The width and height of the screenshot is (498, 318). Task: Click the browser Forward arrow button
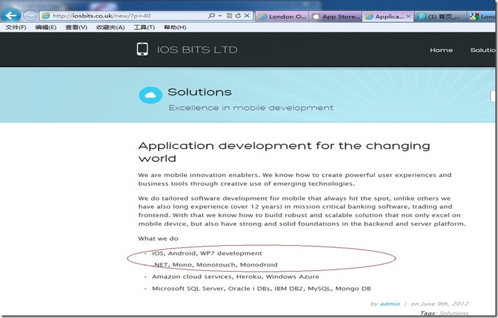point(30,16)
